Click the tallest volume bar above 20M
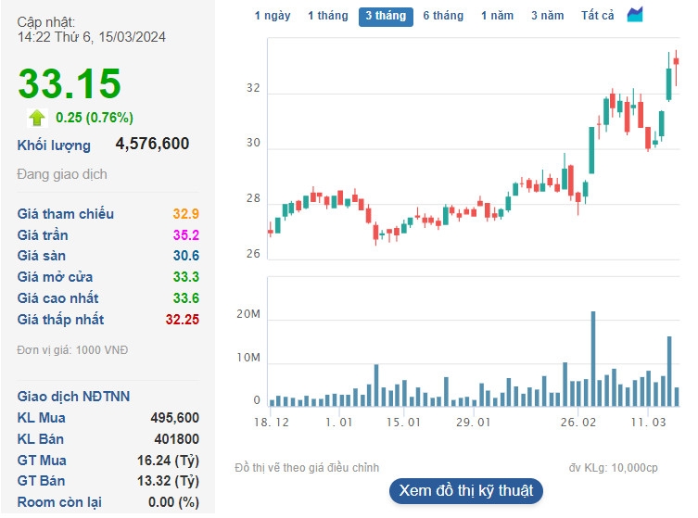This screenshot has height=518, width=698. click(593, 359)
